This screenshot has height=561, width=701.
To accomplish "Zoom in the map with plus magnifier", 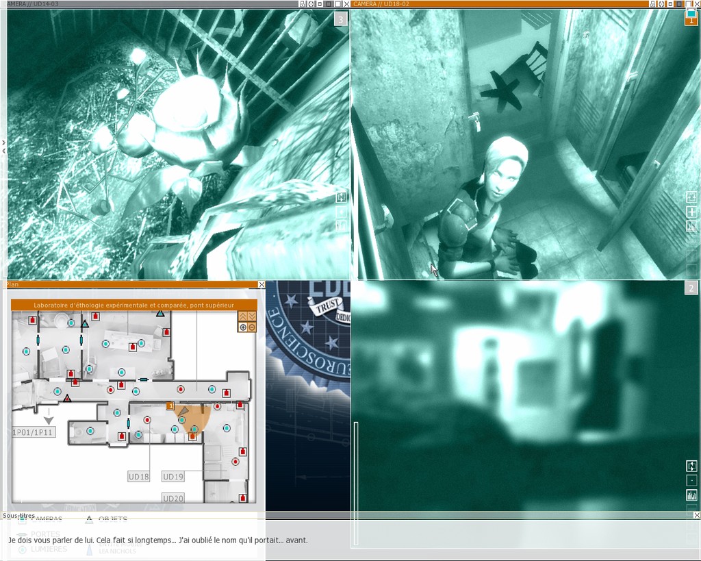I will point(242,327).
